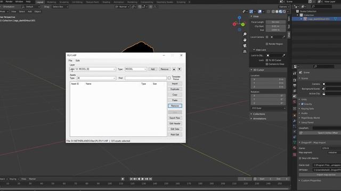The image size is (341, 191).
Task: Click the pan hand icon in the viewport
Action: (x=245, y=40)
